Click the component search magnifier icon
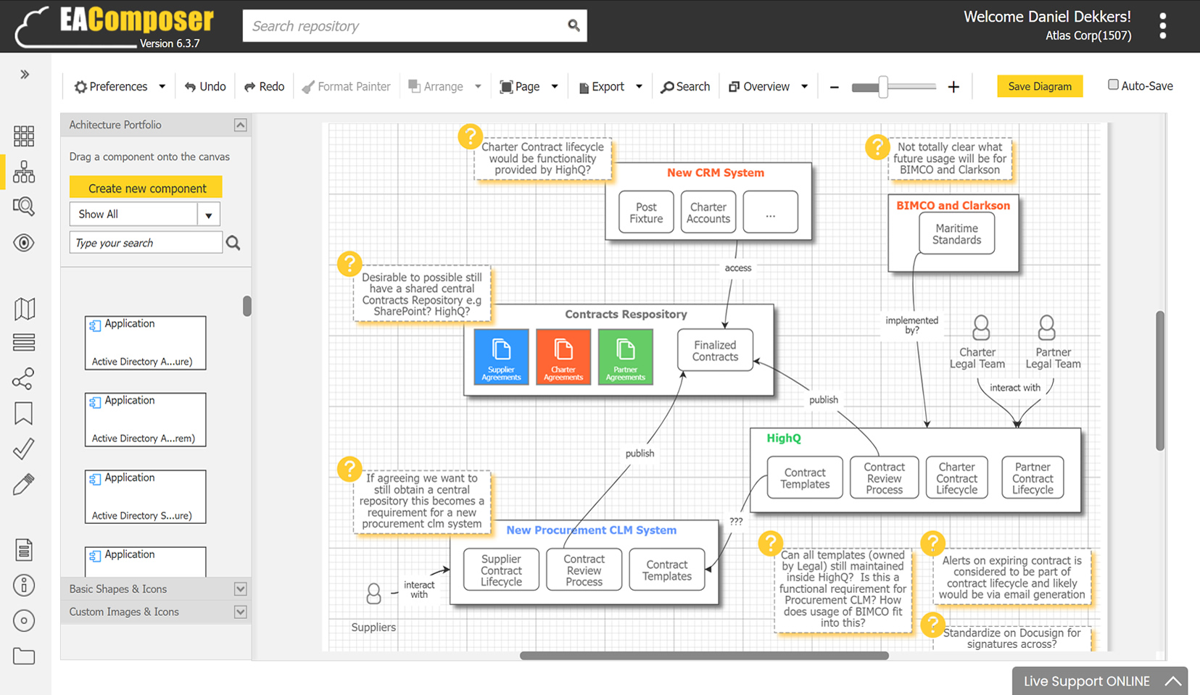This screenshot has width=1200, height=695. 233,243
